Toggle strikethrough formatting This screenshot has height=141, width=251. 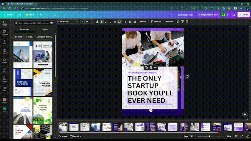115,22
